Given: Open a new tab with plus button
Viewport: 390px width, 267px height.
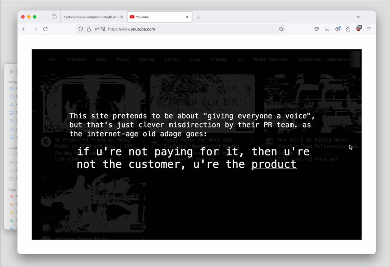Looking at the screenshot, I should coord(198,17).
